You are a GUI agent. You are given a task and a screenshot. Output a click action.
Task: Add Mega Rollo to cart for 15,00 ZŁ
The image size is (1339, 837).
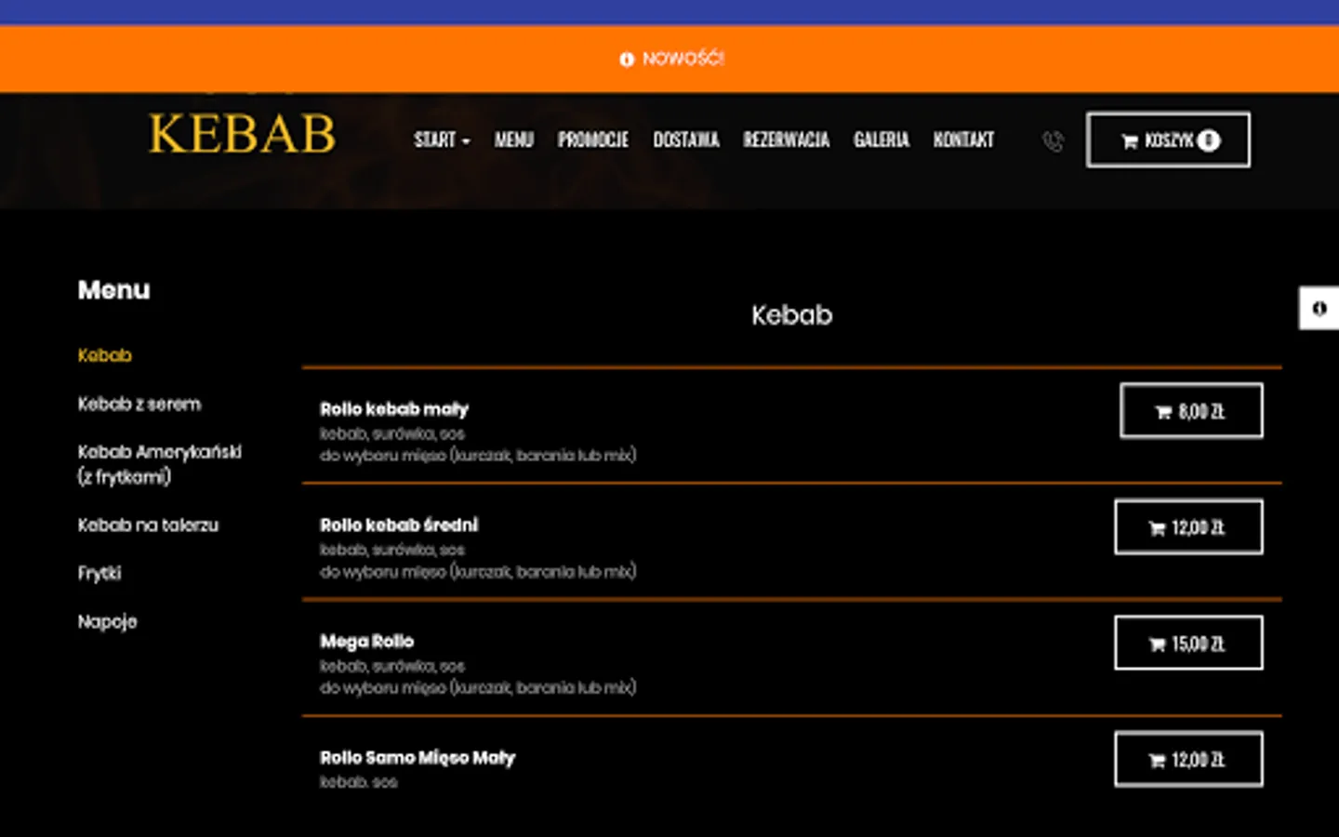[x=1188, y=643]
